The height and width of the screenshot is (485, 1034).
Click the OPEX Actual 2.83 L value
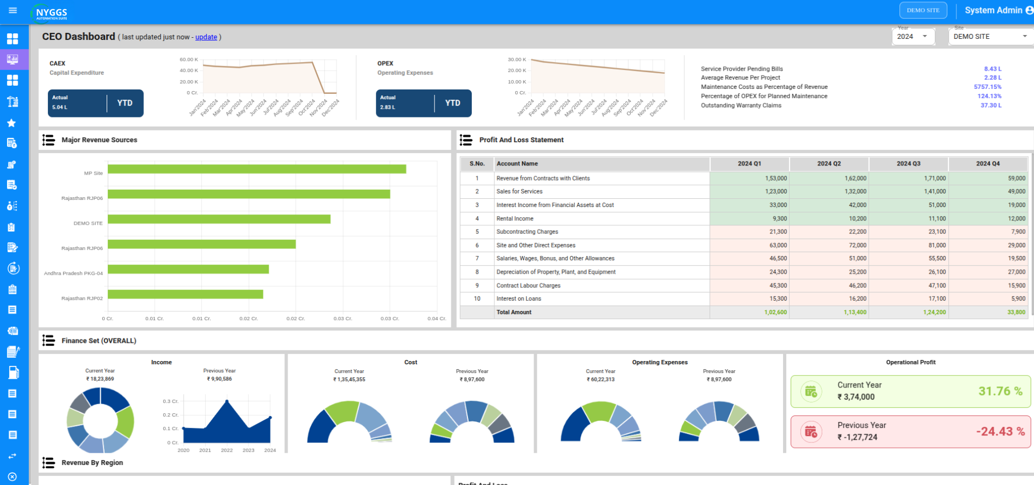[x=388, y=107]
